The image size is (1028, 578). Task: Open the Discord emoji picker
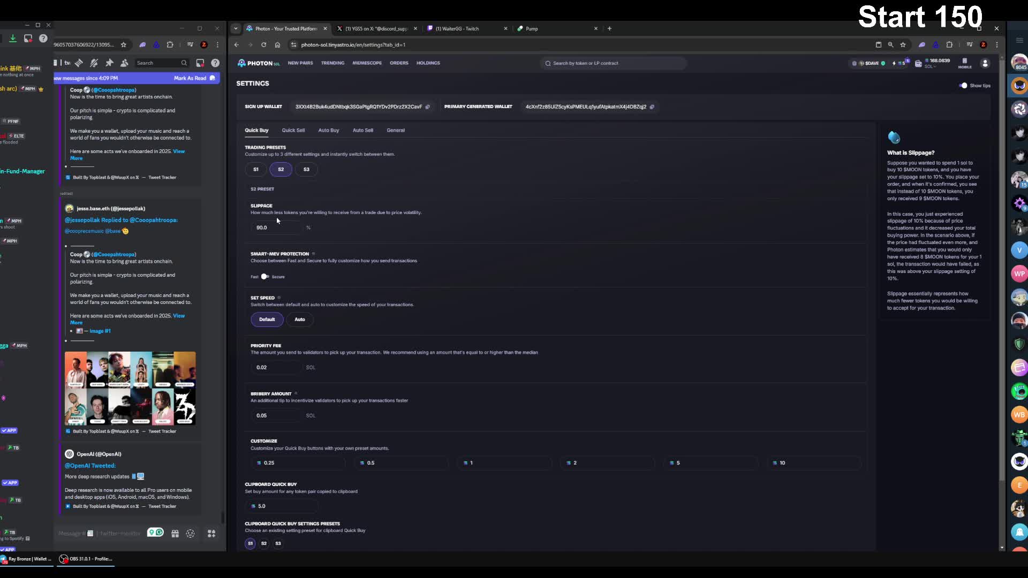pos(190,534)
